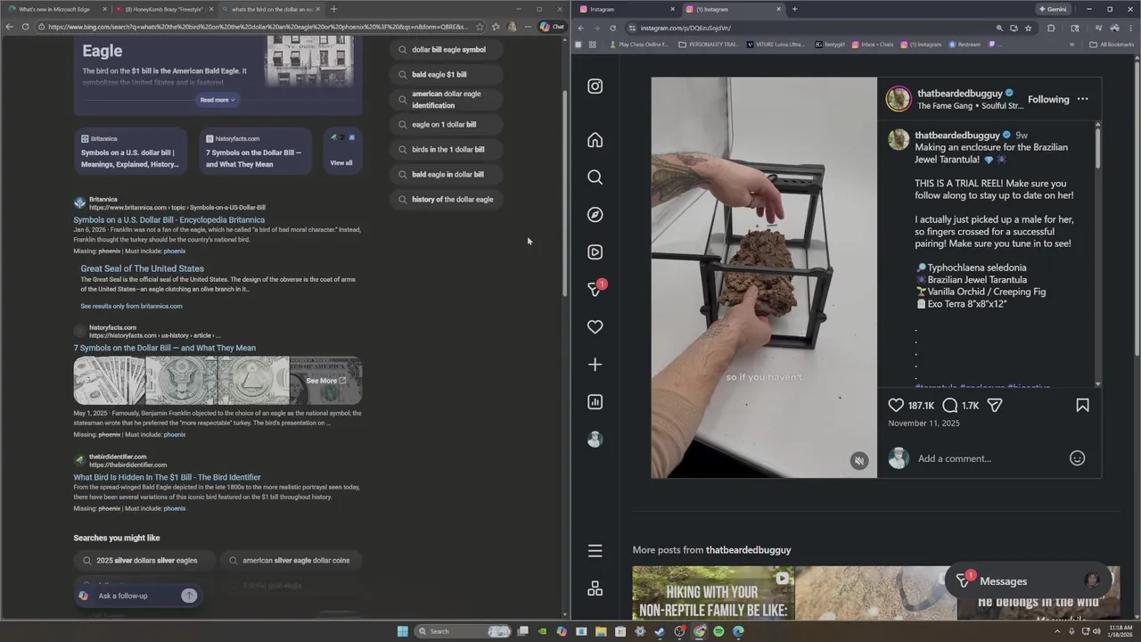Viewport: 1141px width, 642px height.
Task: Save the post with bookmark icon
Action: 1082,405
